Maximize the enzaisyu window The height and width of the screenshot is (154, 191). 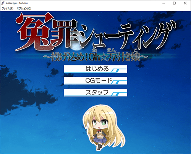coord(175,3)
